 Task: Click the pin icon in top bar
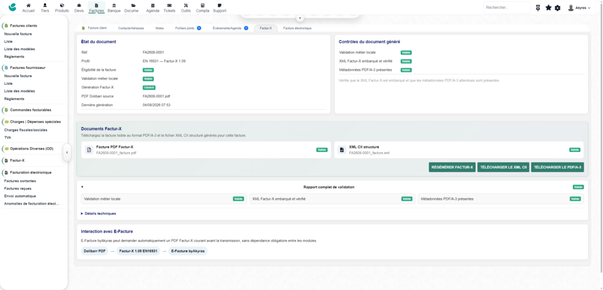[538, 8]
